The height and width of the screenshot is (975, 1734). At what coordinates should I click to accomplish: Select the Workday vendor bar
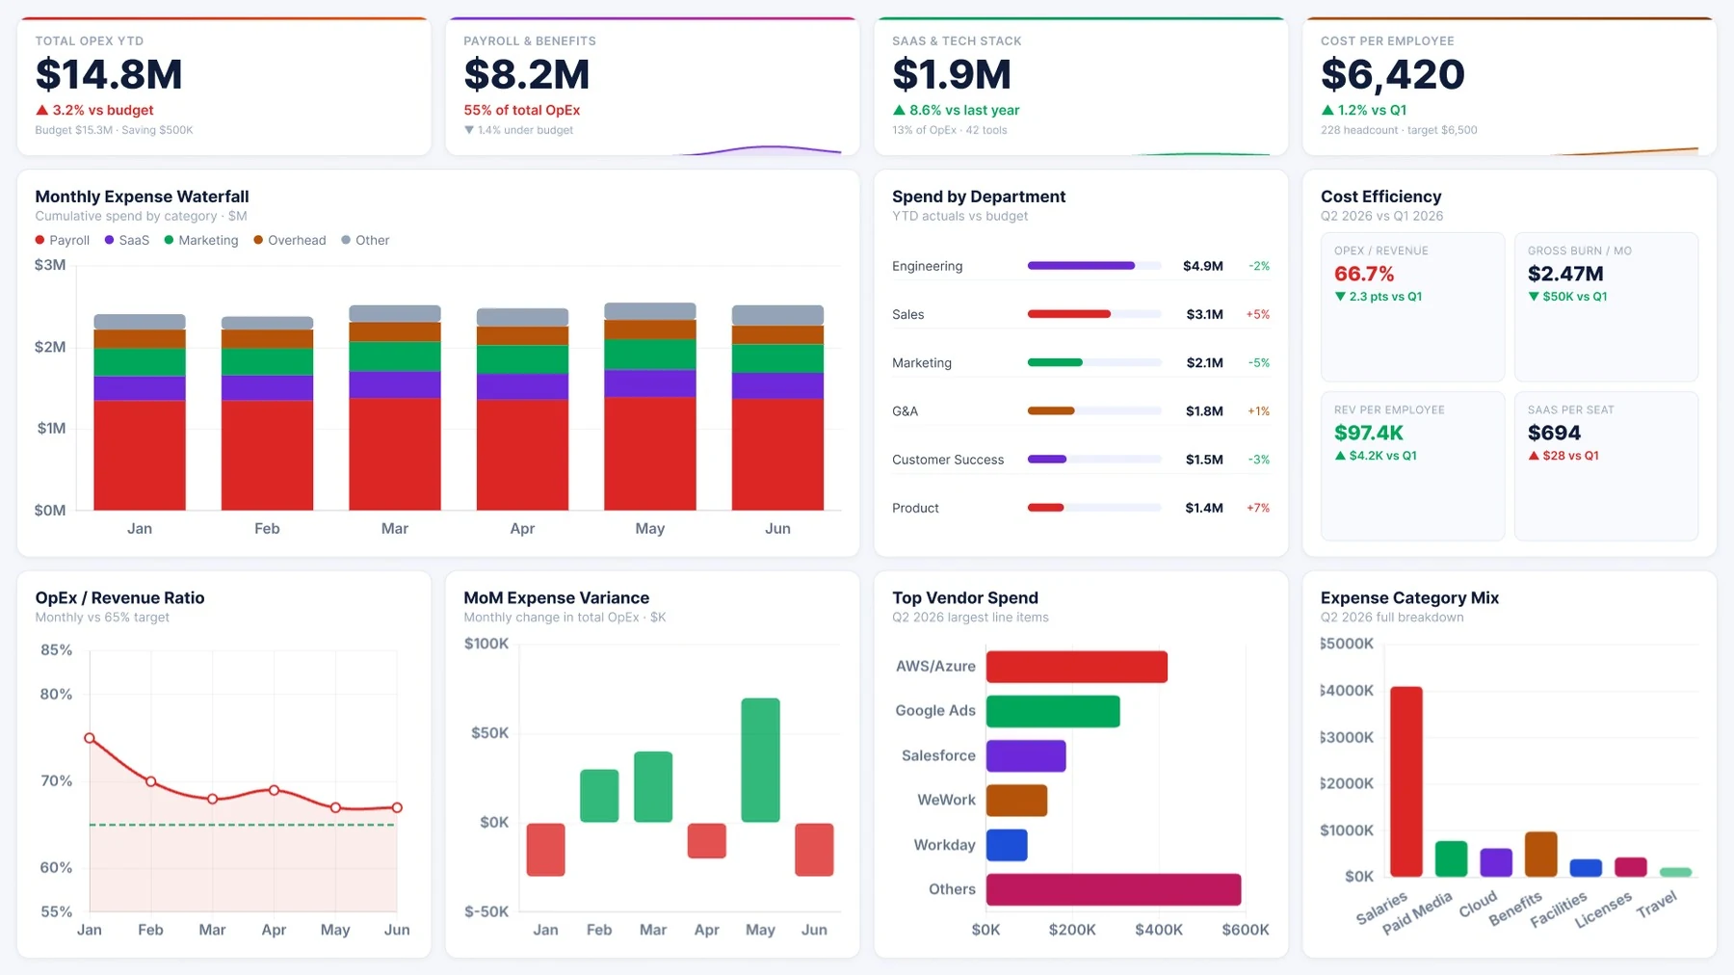1007,845
